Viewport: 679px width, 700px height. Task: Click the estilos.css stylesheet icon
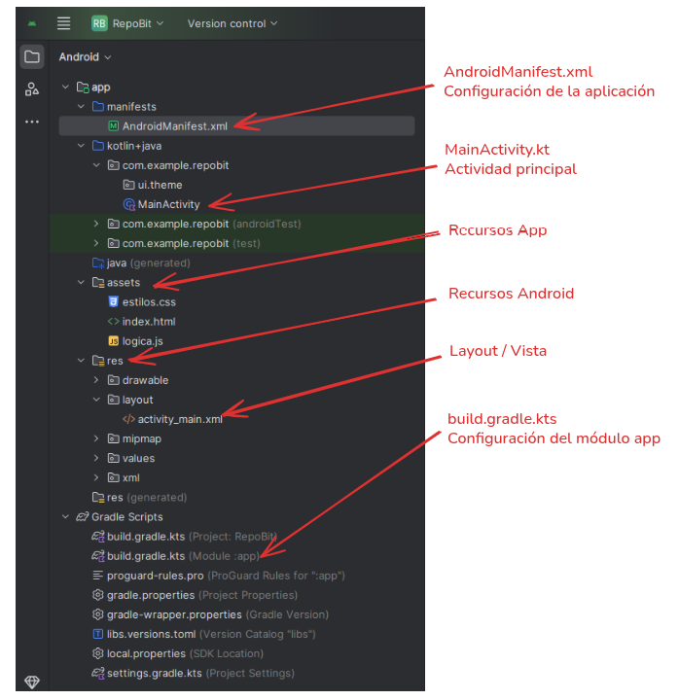(114, 301)
